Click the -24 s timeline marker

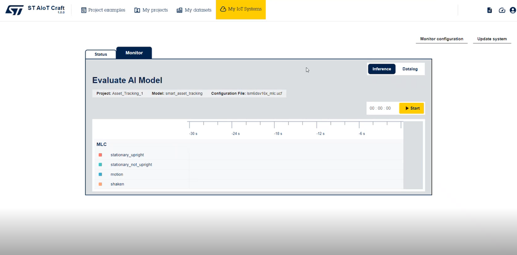coord(236,134)
